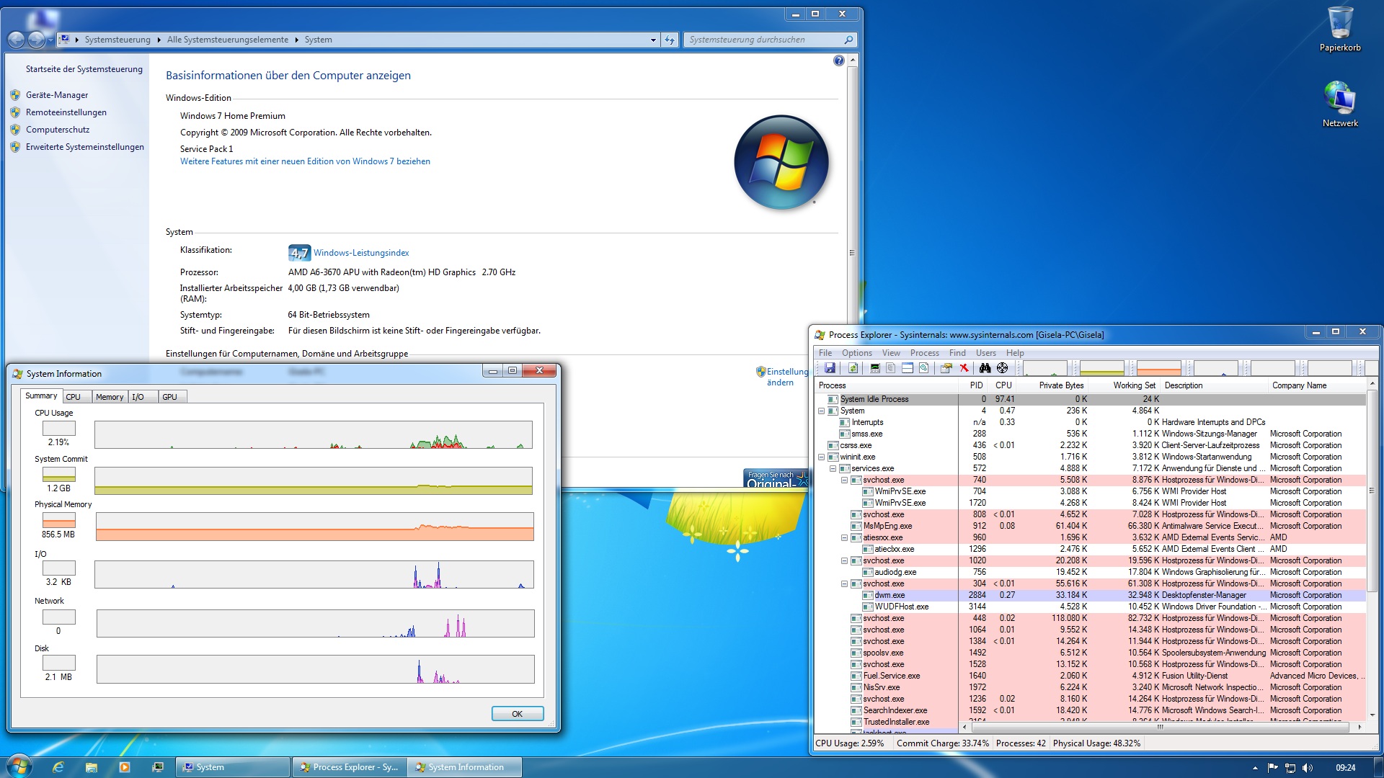Collapse svchost.exe PID 304 node
1384x778 pixels.
pos(844,584)
